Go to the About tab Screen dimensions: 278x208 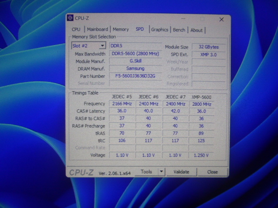tap(196, 30)
